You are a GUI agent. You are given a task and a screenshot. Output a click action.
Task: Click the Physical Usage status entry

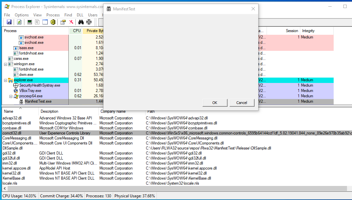coord(135,196)
